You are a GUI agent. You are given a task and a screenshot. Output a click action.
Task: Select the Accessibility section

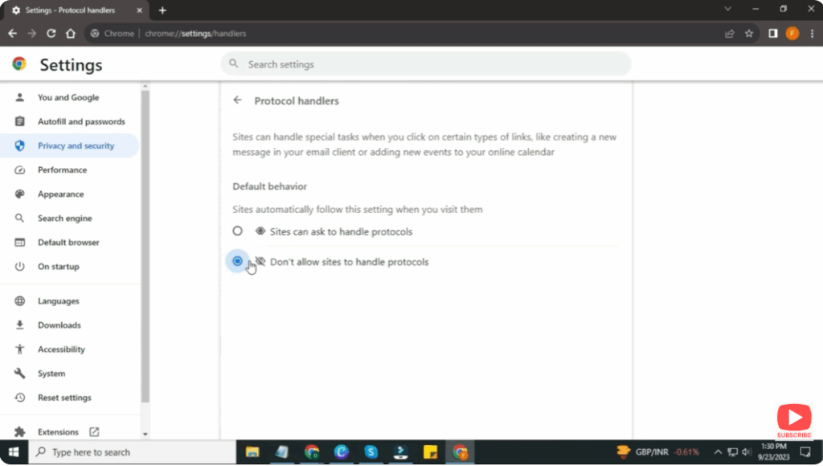(x=63, y=349)
